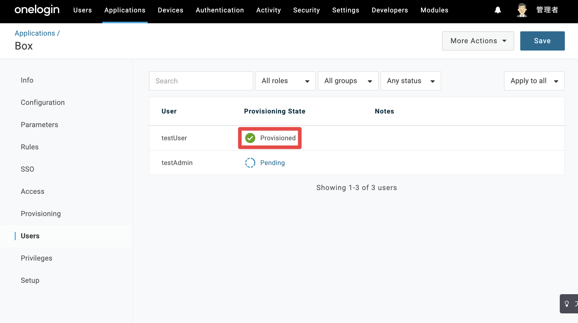The width and height of the screenshot is (578, 323).
Task: Click the green Provisioned check icon for testUser
Action: coord(250,138)
